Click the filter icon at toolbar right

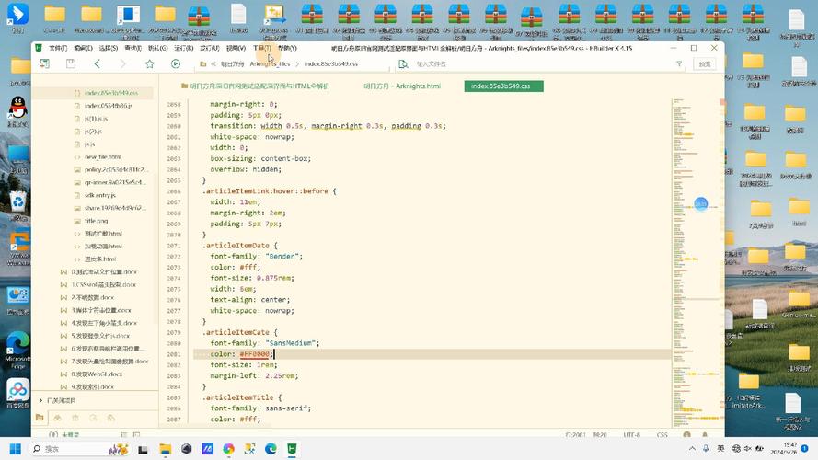click(x=677, y=64)
